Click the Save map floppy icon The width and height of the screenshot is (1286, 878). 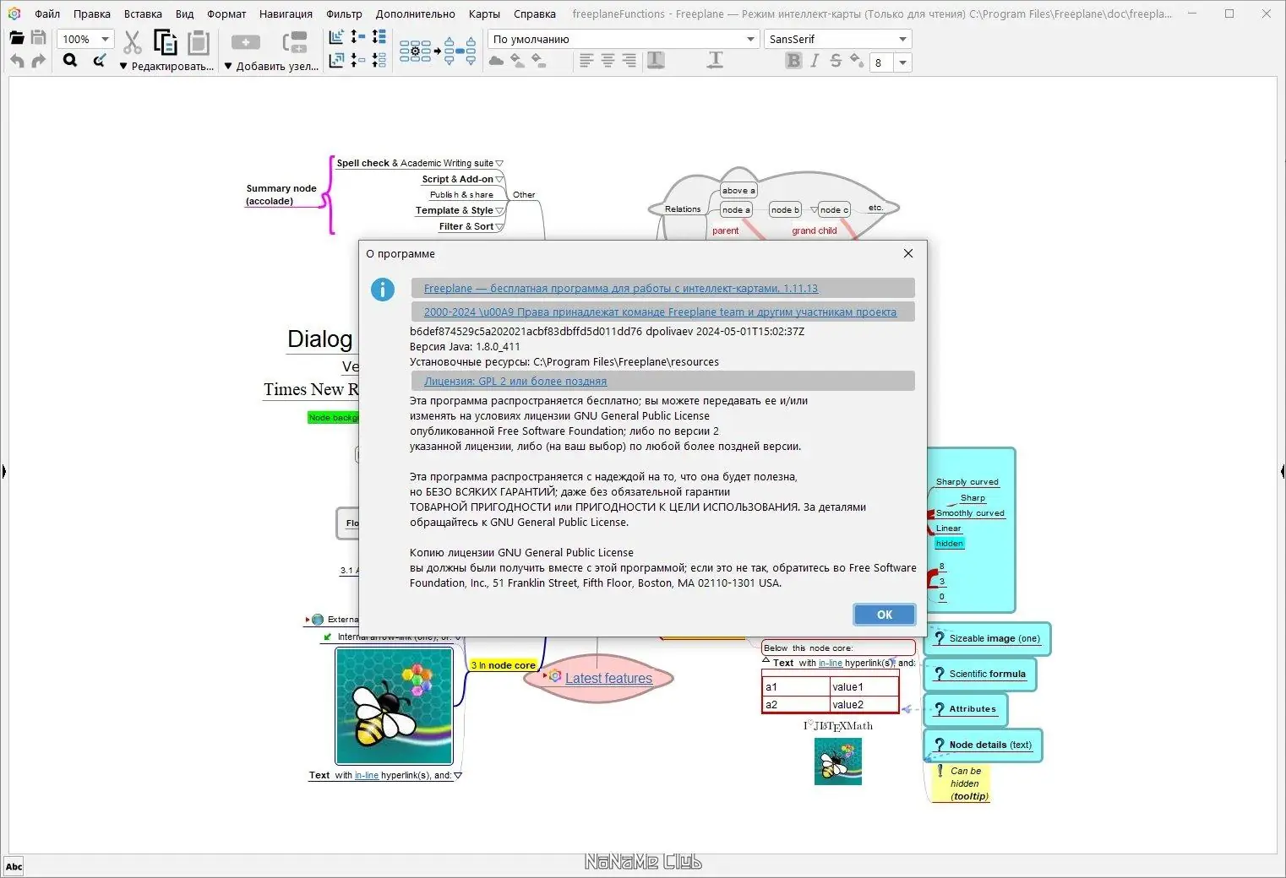(x=39, y=38)
